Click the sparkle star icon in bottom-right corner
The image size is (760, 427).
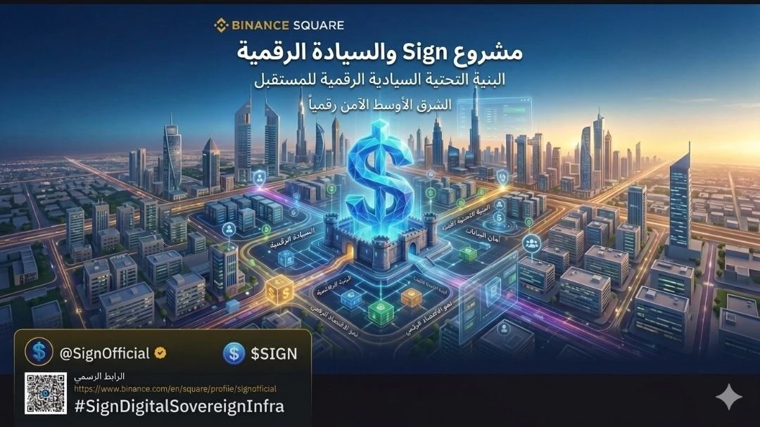point(729,397)
